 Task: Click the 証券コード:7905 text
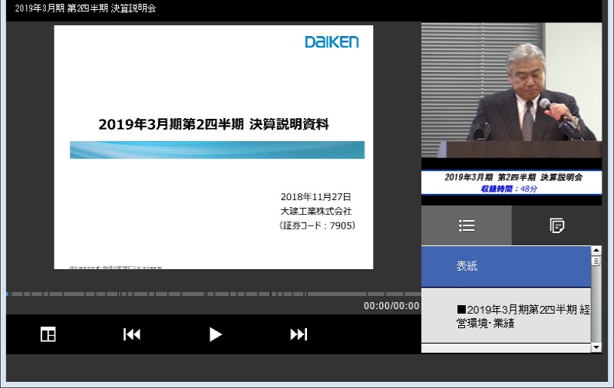coord(317,225)
